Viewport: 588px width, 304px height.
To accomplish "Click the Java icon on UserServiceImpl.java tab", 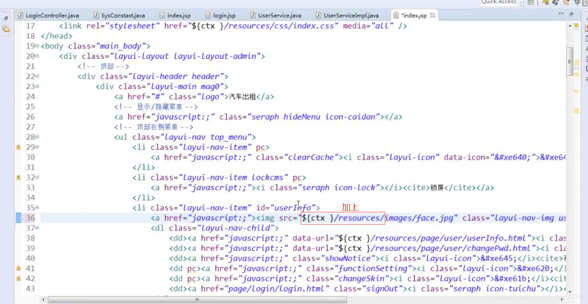I will pyautogui.click(x=319, y=15).
